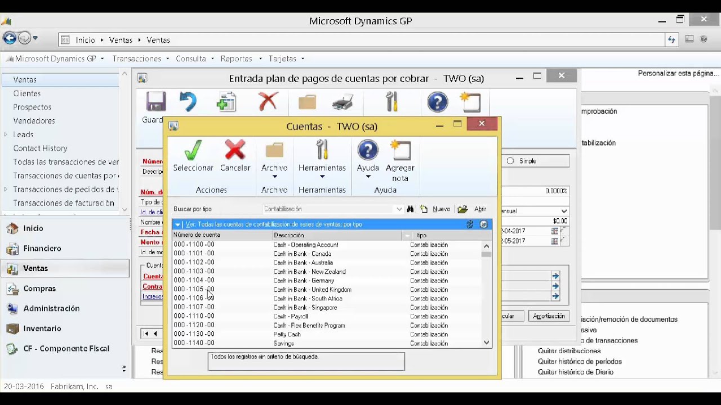This screenshot has height=405, width=721.
Task: Click the green Seleccionar checkmark in Cuentas
Action: click(x=193, y=150)
